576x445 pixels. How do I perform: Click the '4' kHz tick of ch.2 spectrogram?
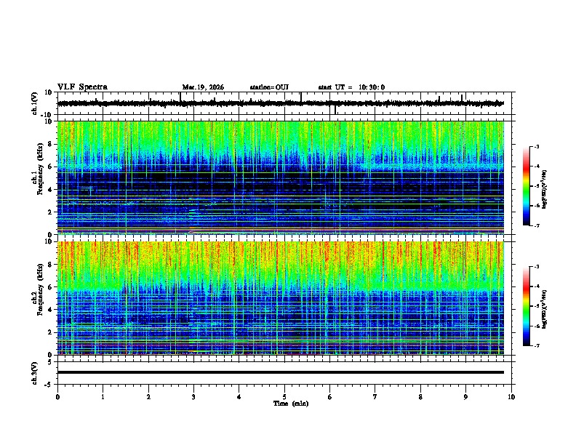pyautogui.click(x=50, y=310)
